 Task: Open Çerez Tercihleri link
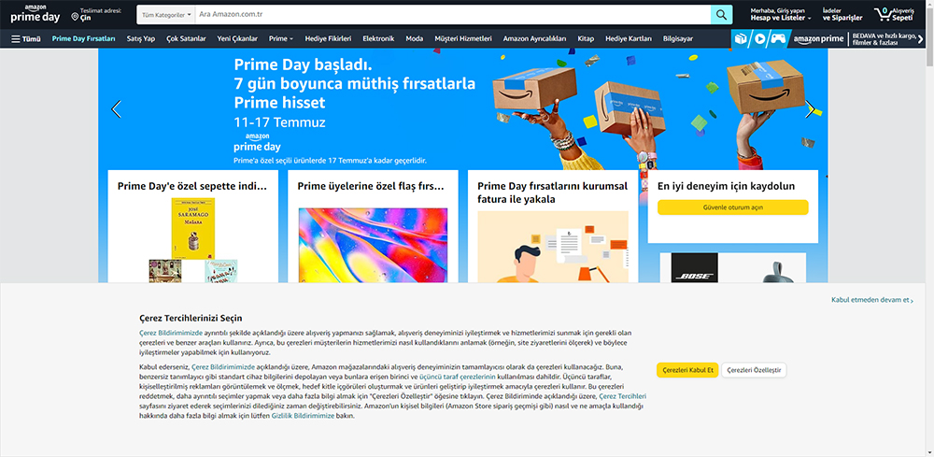click(622, 395)
